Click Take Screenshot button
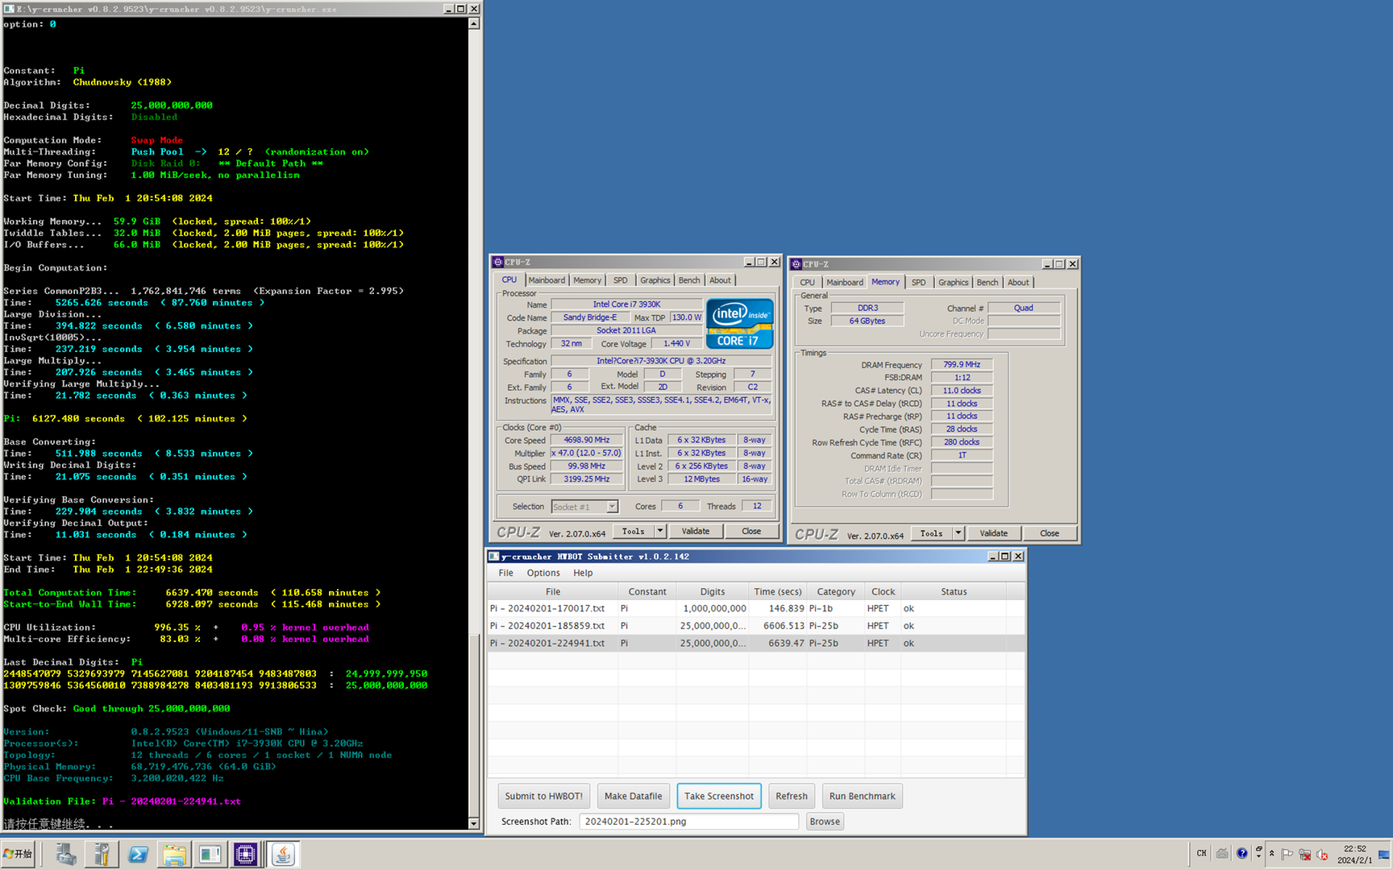The height and width of the screenshot is (870, 1393). point(719,796)
